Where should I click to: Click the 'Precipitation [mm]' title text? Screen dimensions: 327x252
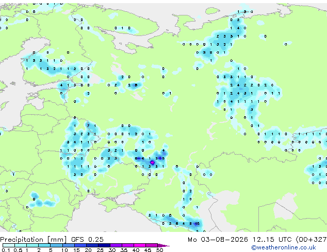[34, 240]
